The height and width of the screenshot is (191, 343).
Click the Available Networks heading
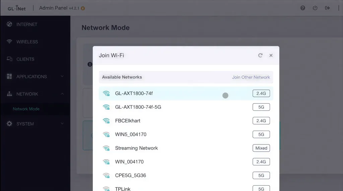[x=122, y=77]
